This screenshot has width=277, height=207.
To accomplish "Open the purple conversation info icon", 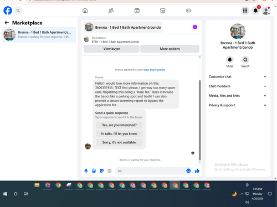I will (195, 27).
